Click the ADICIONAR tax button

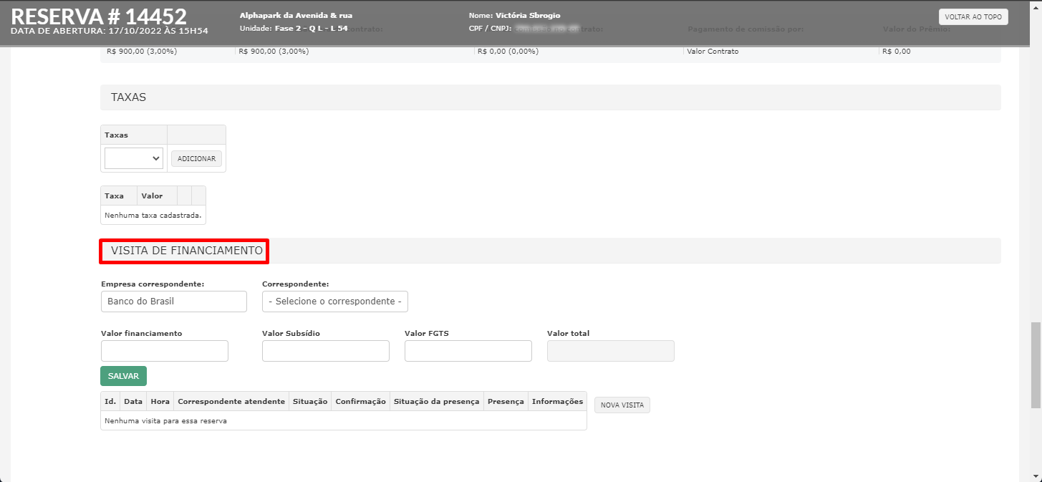[x=196, y=158]
